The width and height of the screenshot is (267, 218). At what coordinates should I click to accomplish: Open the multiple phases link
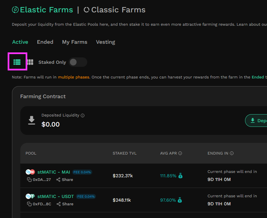74,77
